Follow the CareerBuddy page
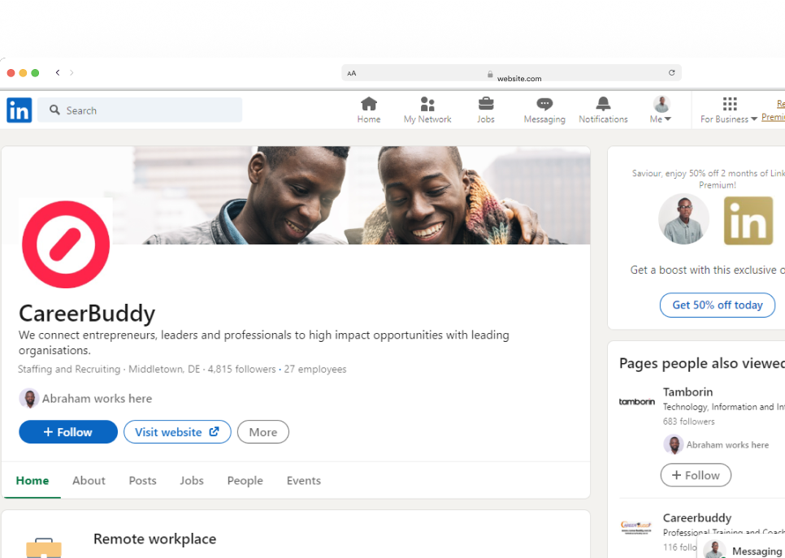The height and width of the screenshot is (558, 785). click(x=68, y=432)
